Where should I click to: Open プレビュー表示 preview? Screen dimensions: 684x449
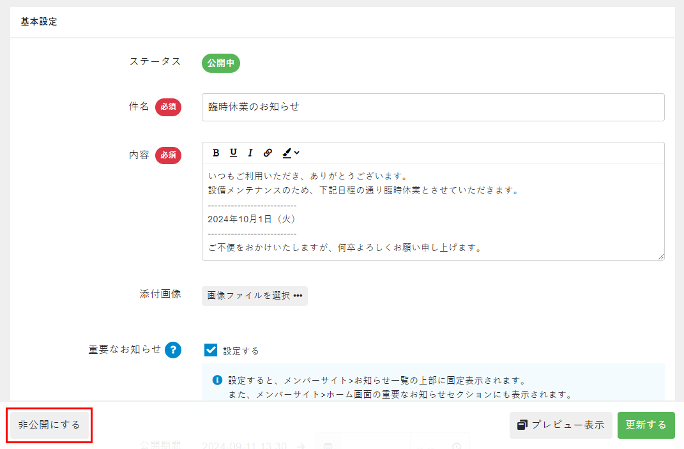(560, 425)
